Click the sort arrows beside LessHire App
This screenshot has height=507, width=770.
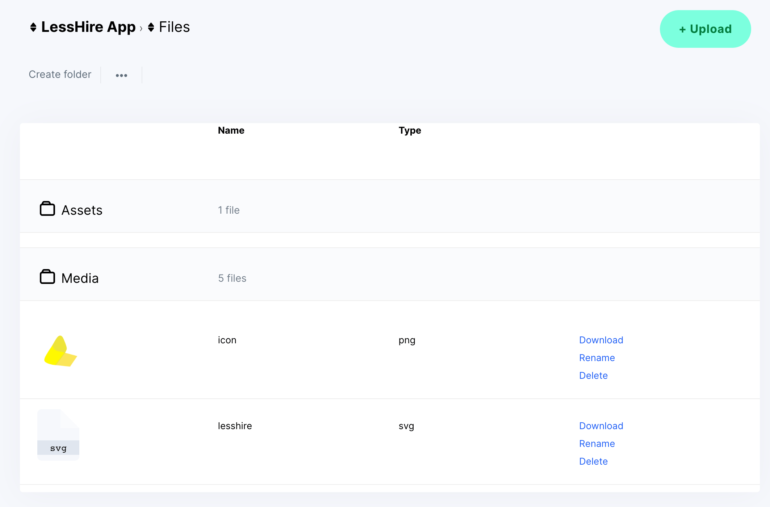point(33,27)
